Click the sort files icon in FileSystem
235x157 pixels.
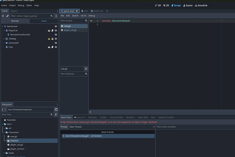pyautogui.click(x=56, y=115)
